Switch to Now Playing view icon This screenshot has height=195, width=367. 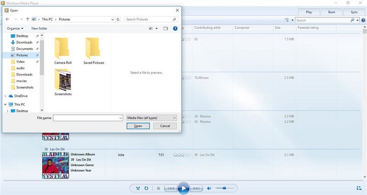pyautogui.click(x=359, y=188)
